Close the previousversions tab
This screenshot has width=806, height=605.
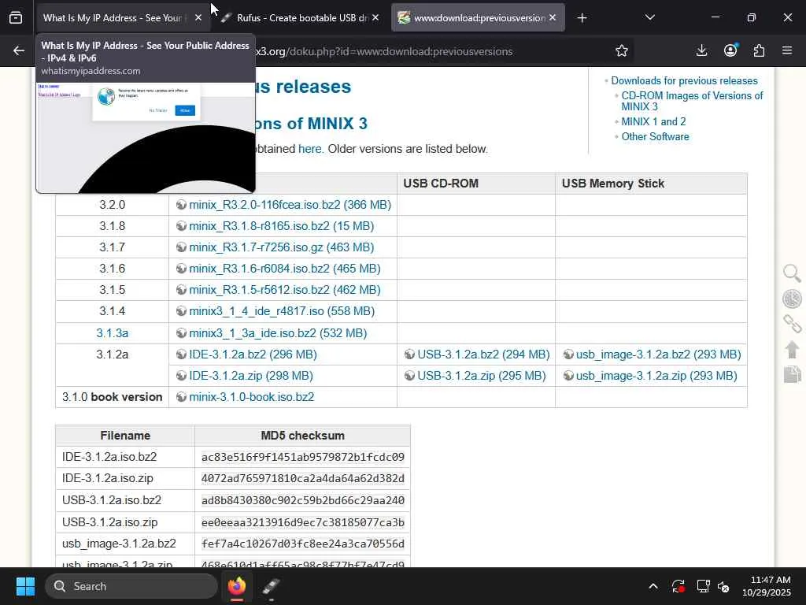553,17
